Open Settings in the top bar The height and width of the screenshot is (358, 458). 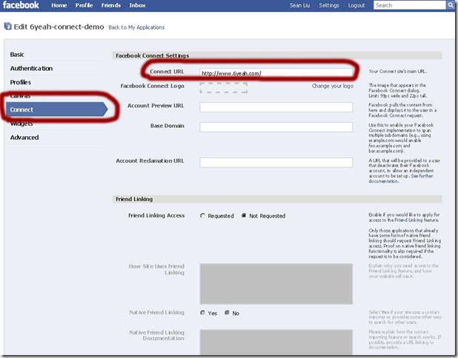pyautogui.click(x=329, y=5)
